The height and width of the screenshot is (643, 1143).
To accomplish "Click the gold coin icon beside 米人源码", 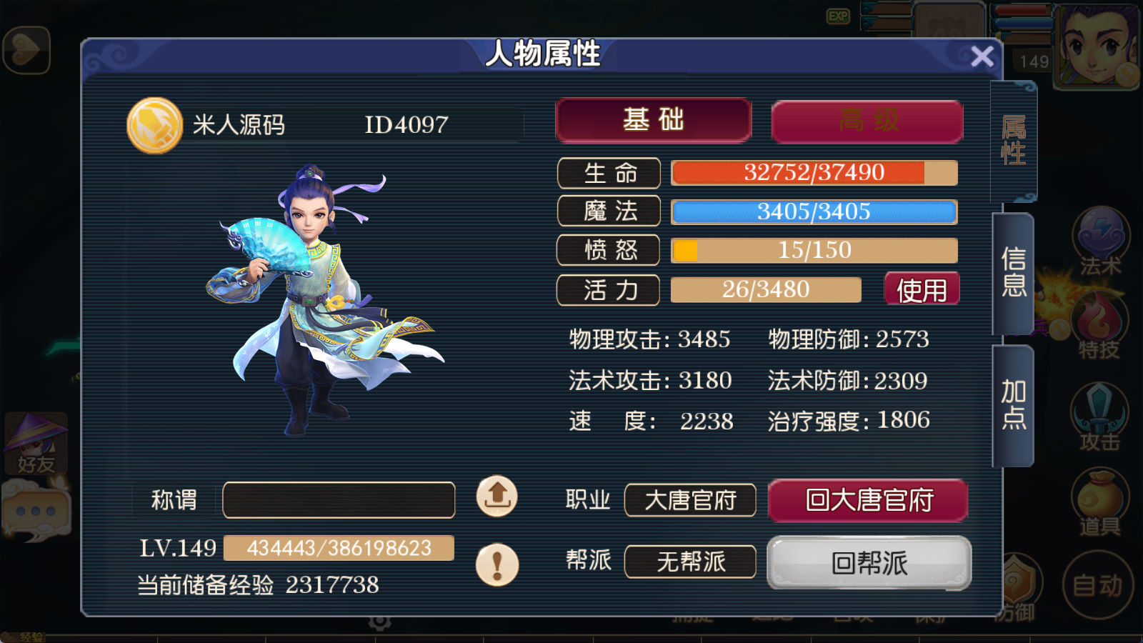I will pos(155,126).
